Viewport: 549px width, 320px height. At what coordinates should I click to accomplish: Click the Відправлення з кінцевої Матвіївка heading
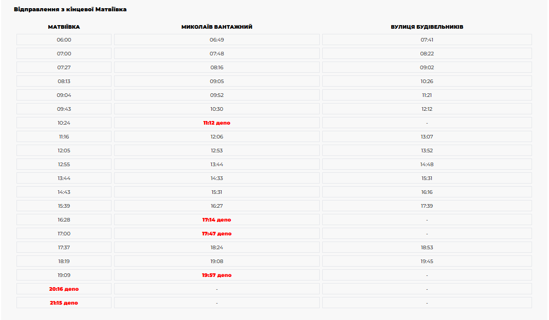[x=70, y=9]
